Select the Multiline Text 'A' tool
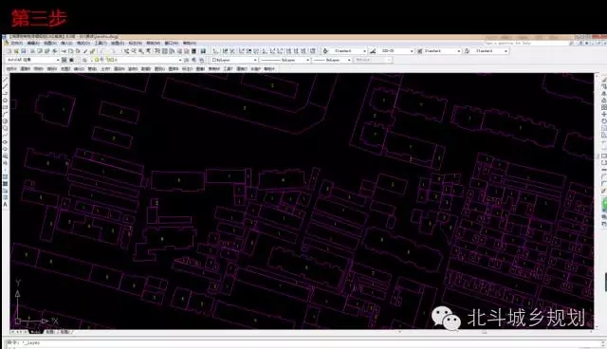 (x=5, y=205)
